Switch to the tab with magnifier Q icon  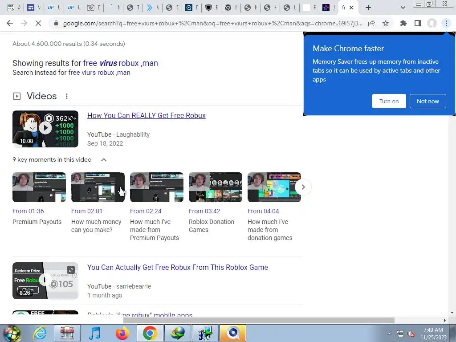189,8
